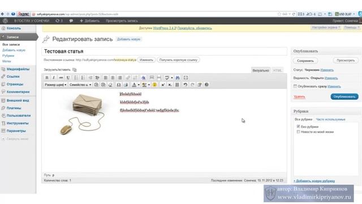Click the envelopes and mouse image
This screenshot has height=204, width=362.
(82, 114)
